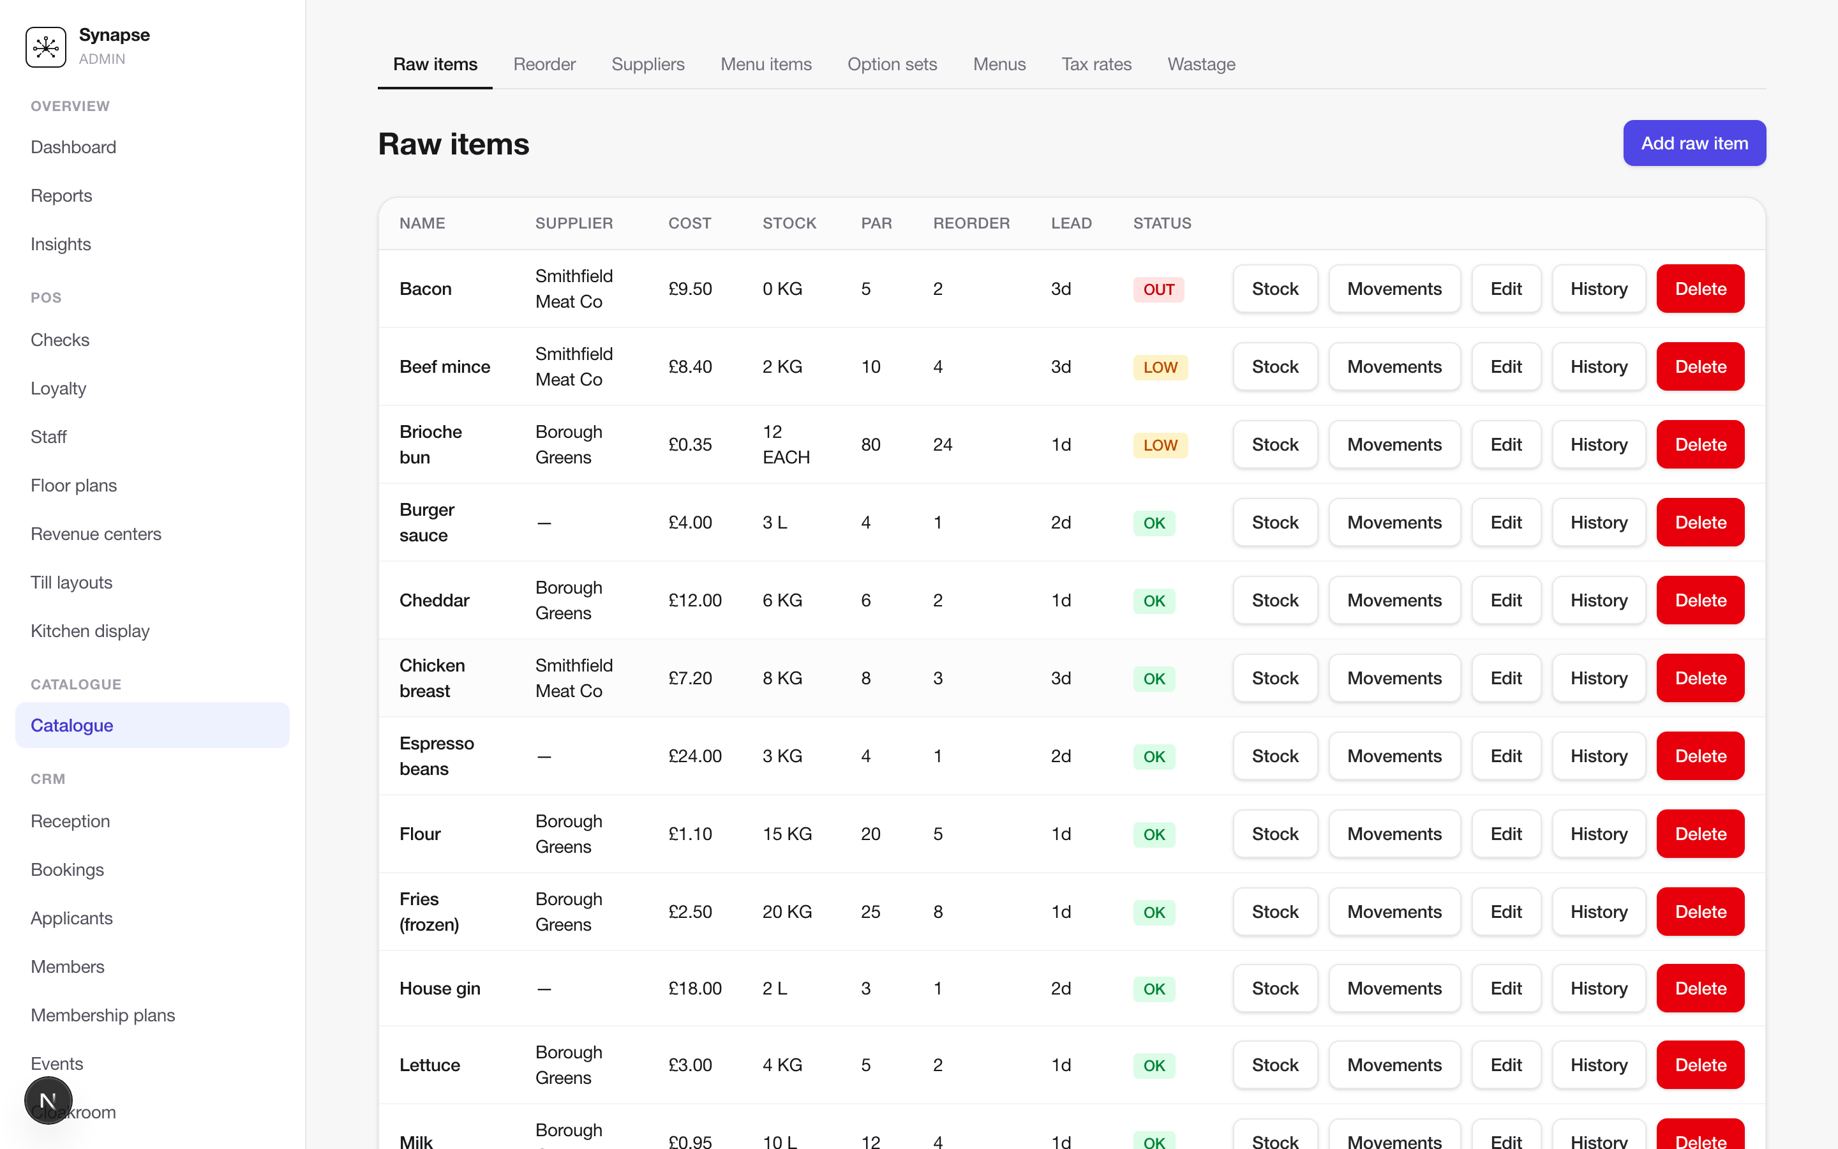View Movements for Espresso beans
This screenshot has width=1838, height=1149.
[x=1394, y=756]
